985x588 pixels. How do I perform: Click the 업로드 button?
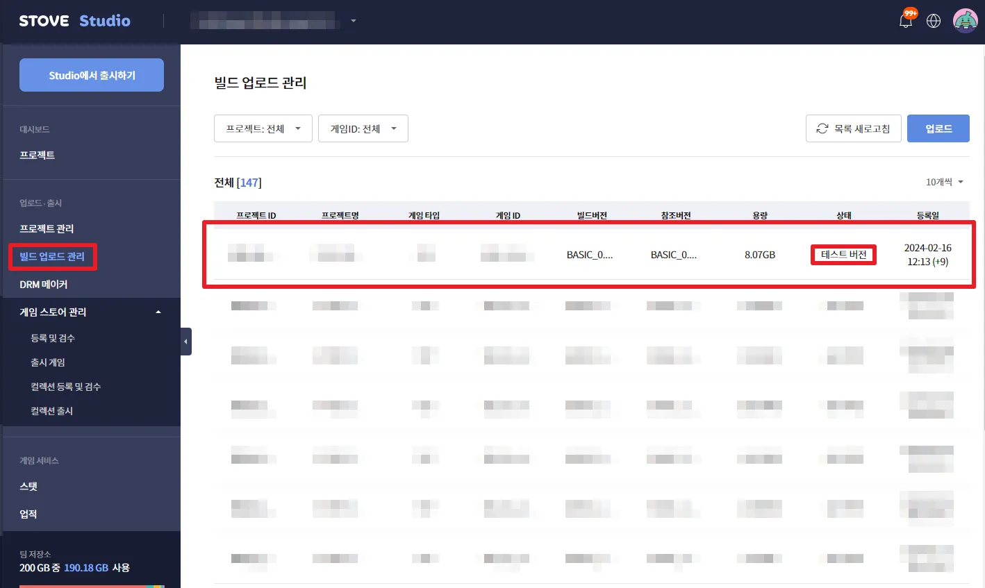point(938,128)
